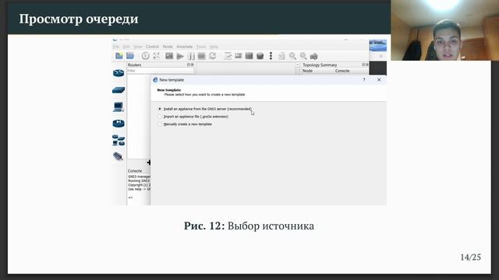Click the Zoom out magnifier icon
Viewport: 499px width, 280px height.
(x=303, y=56)
